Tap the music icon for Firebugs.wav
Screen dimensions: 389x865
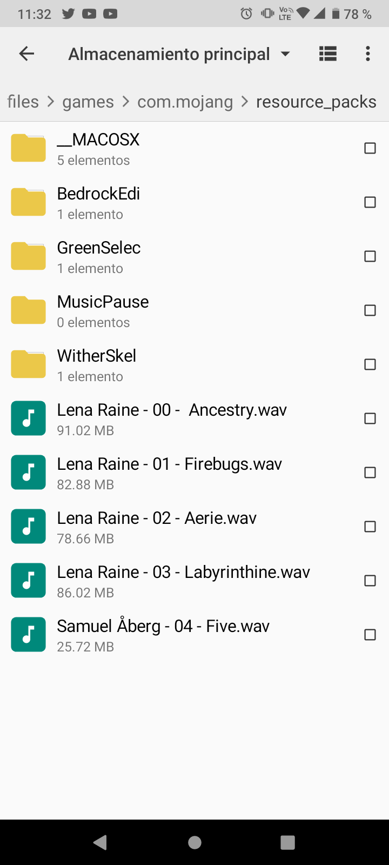pyautogui.click(x=28, y=473)
